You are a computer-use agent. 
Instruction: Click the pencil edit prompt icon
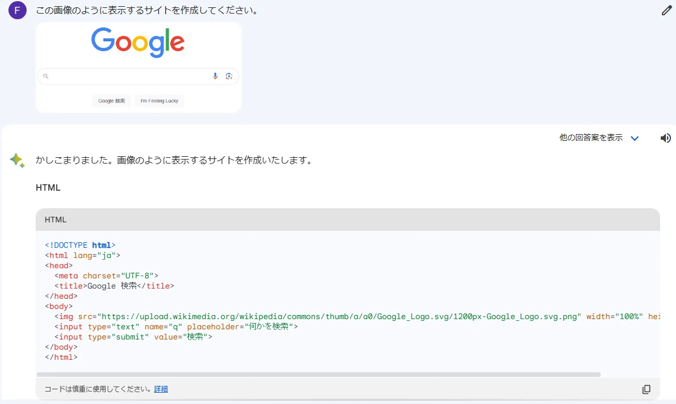click(666, 10)
